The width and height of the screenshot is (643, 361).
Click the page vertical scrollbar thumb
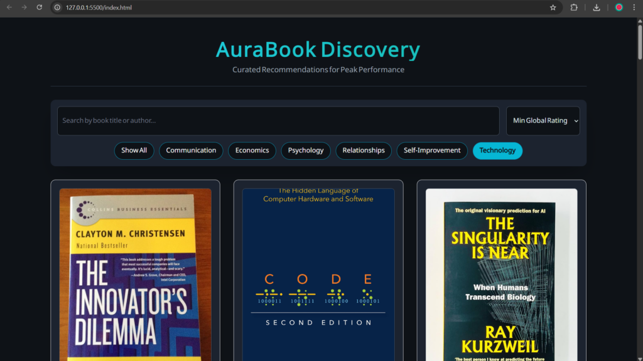pyautogui.click(x=640, y=42)
